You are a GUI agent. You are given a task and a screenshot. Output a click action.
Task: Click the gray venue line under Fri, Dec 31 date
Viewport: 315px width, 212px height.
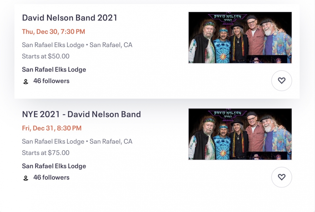pos(77,142)
